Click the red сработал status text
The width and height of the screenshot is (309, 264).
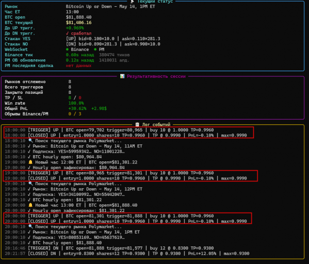81,34
